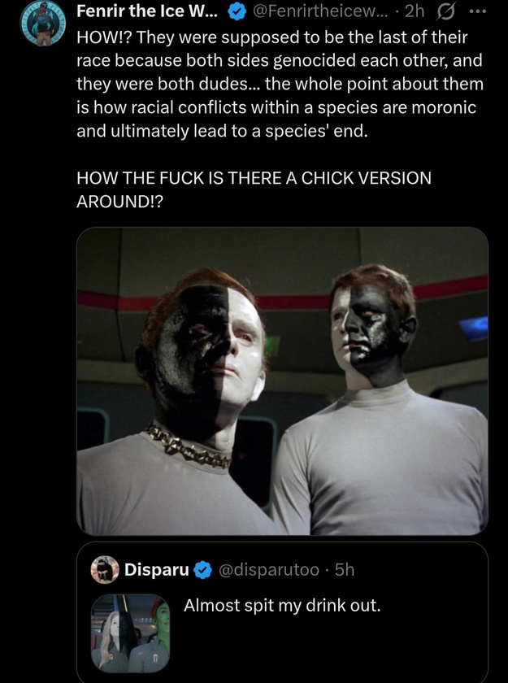Click Disparu's small profile avatar
The width and height of the screenshot is (508, 683).
tap(104, 570)
